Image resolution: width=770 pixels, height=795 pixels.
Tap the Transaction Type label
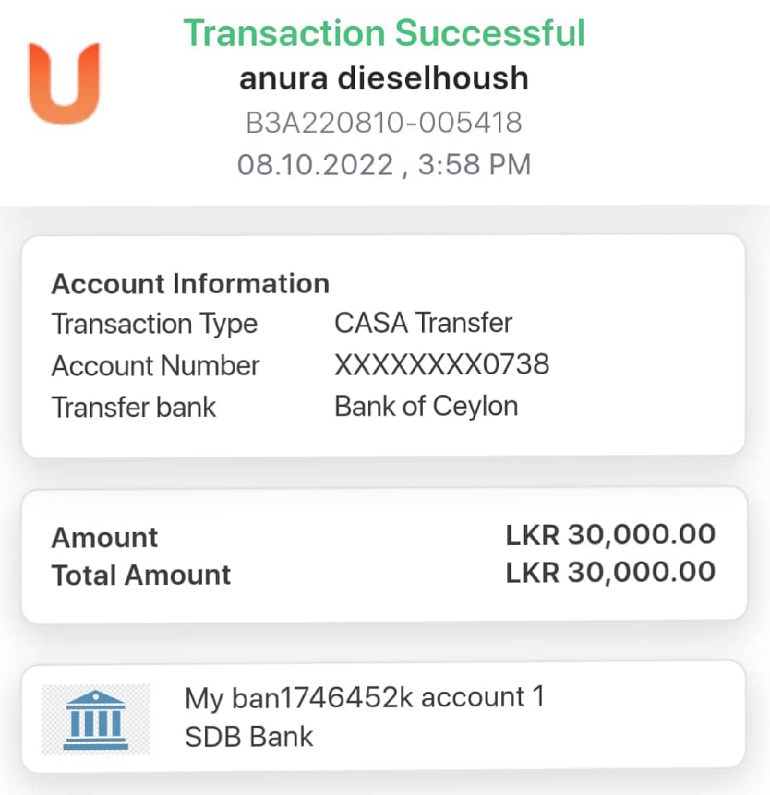(x=155, y=324)
